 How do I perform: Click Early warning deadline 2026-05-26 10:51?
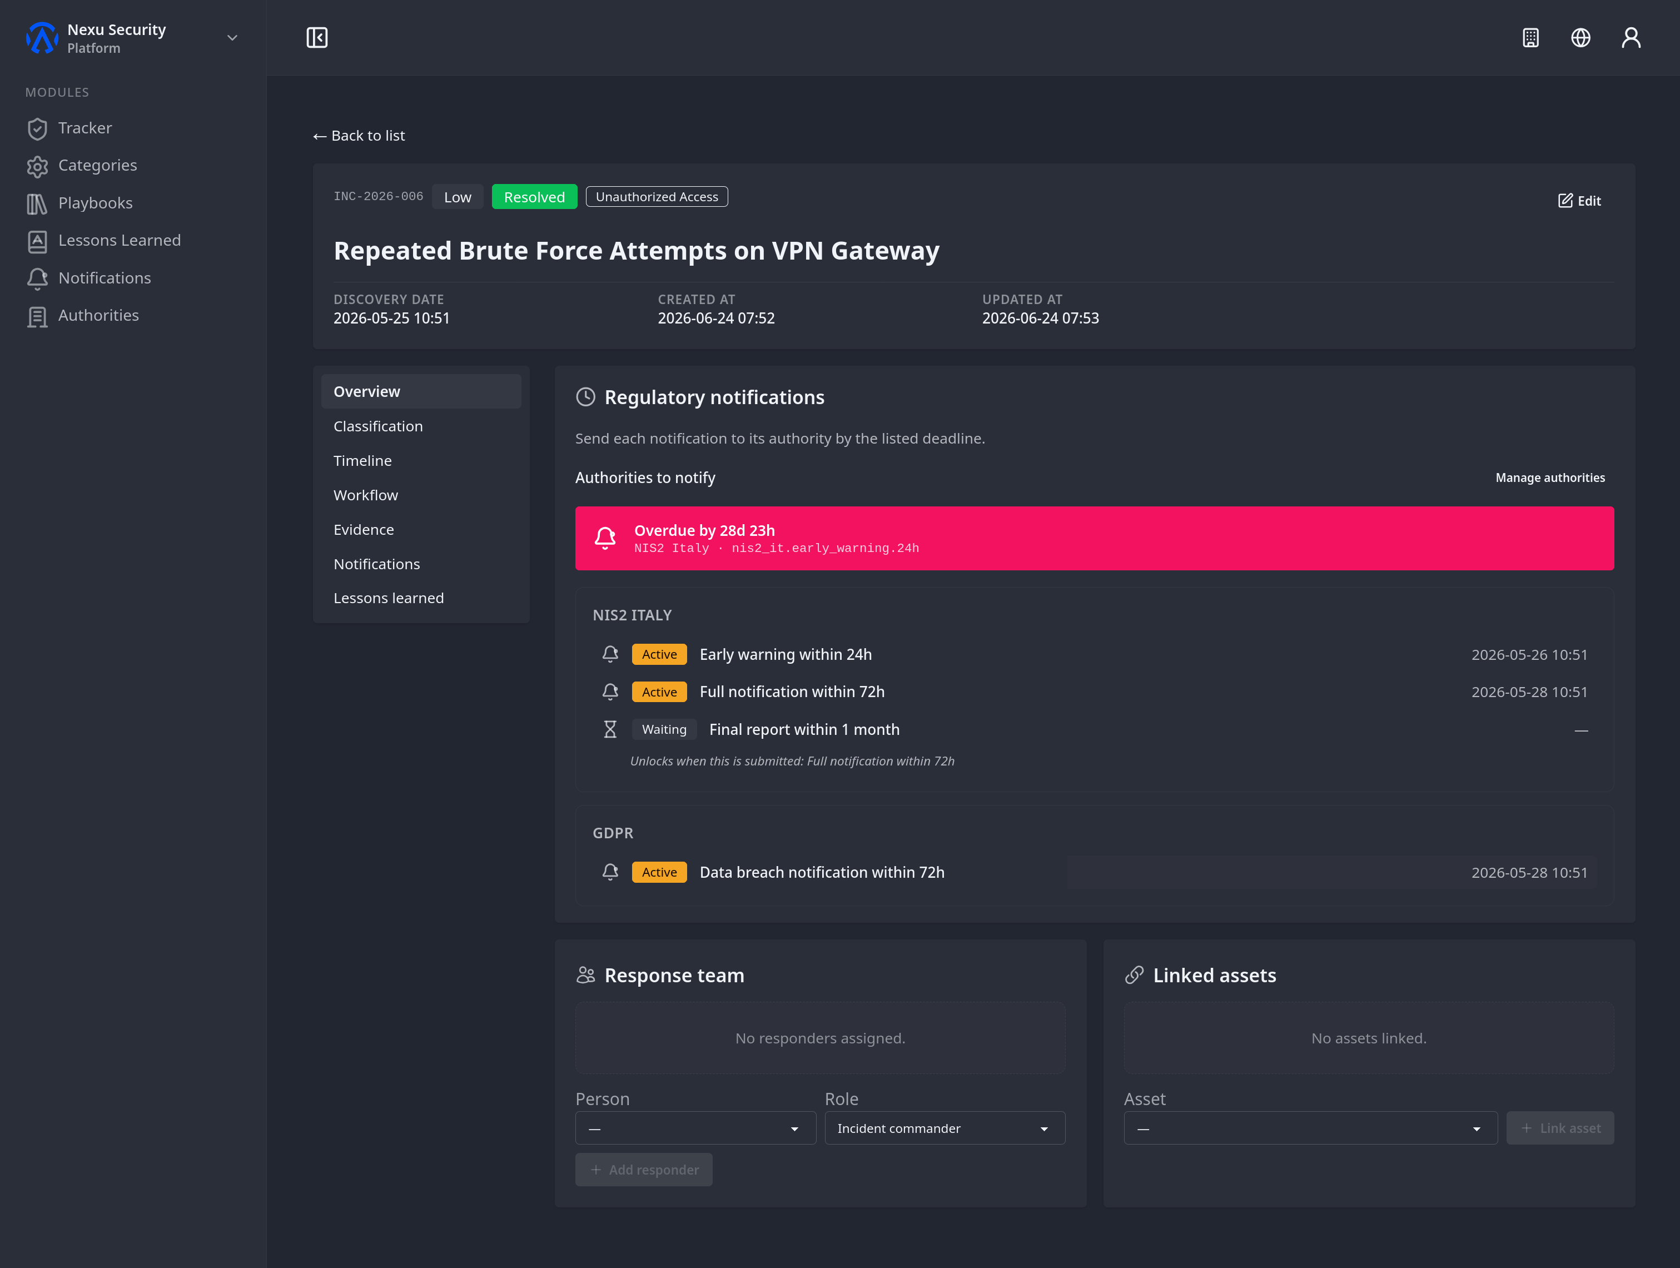pyautogui.click(x=1529, y=655)
